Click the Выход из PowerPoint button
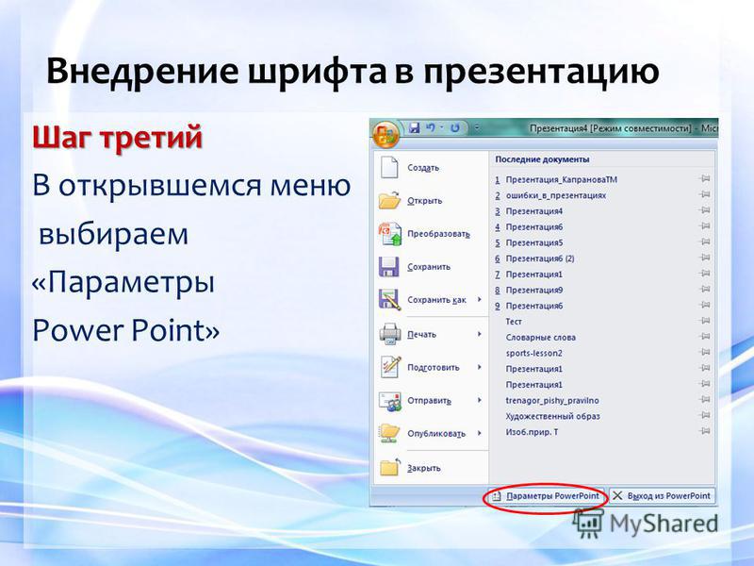The width and height of the screenshot is (754, 566). tap(663, 496)
